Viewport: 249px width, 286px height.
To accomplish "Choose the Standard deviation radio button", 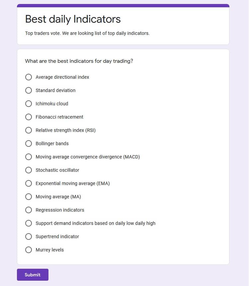I will click(29, 90).
